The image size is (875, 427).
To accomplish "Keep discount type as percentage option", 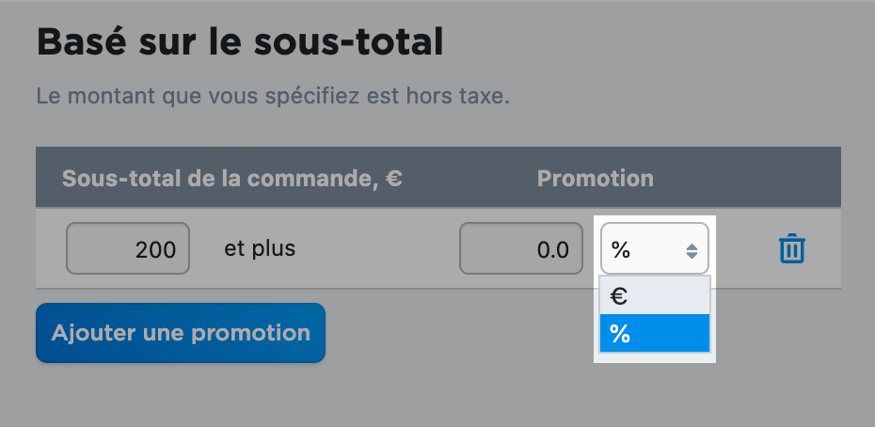I will [x=655, y=333].
